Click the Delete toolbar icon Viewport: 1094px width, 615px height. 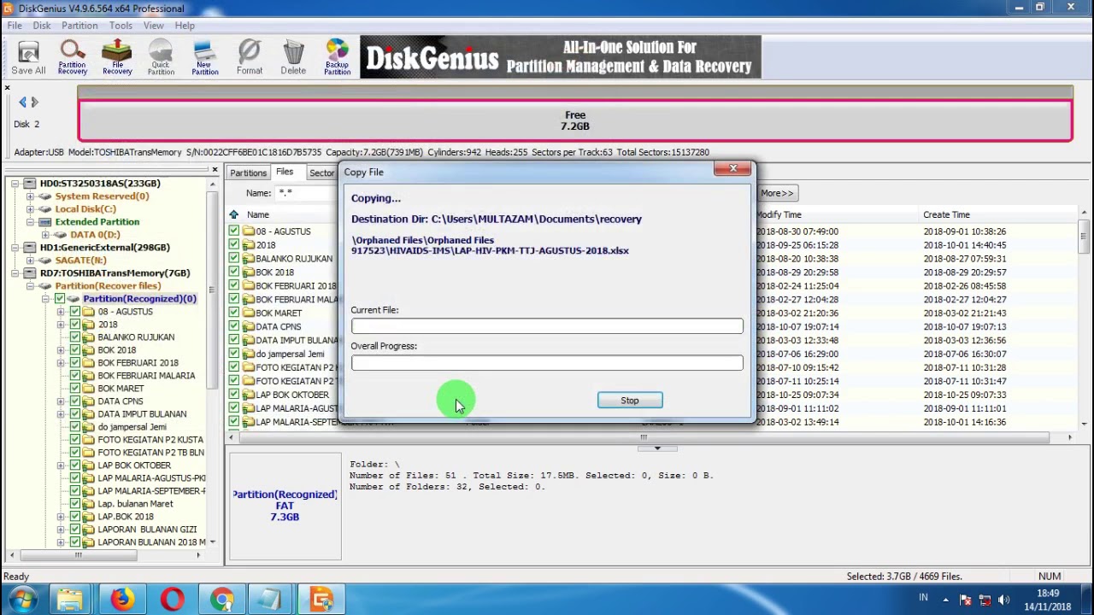[293, 58]
